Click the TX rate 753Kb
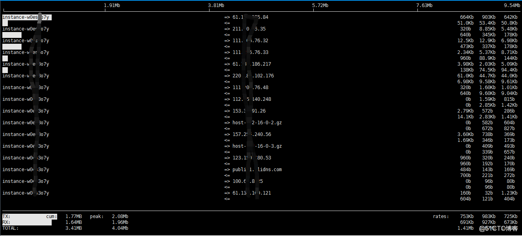The width and height of the screenshot is (522, 236). tap(467, 216)
